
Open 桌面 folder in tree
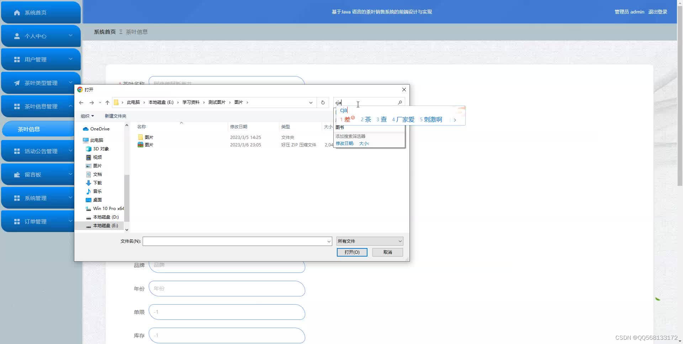(94, 200)
